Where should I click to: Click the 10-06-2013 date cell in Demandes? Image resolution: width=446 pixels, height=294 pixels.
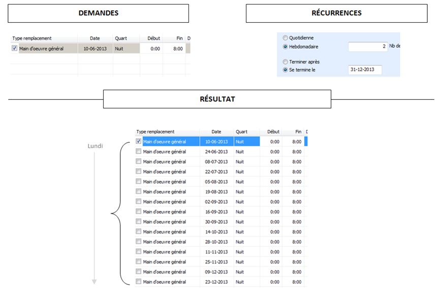[95, 49]
